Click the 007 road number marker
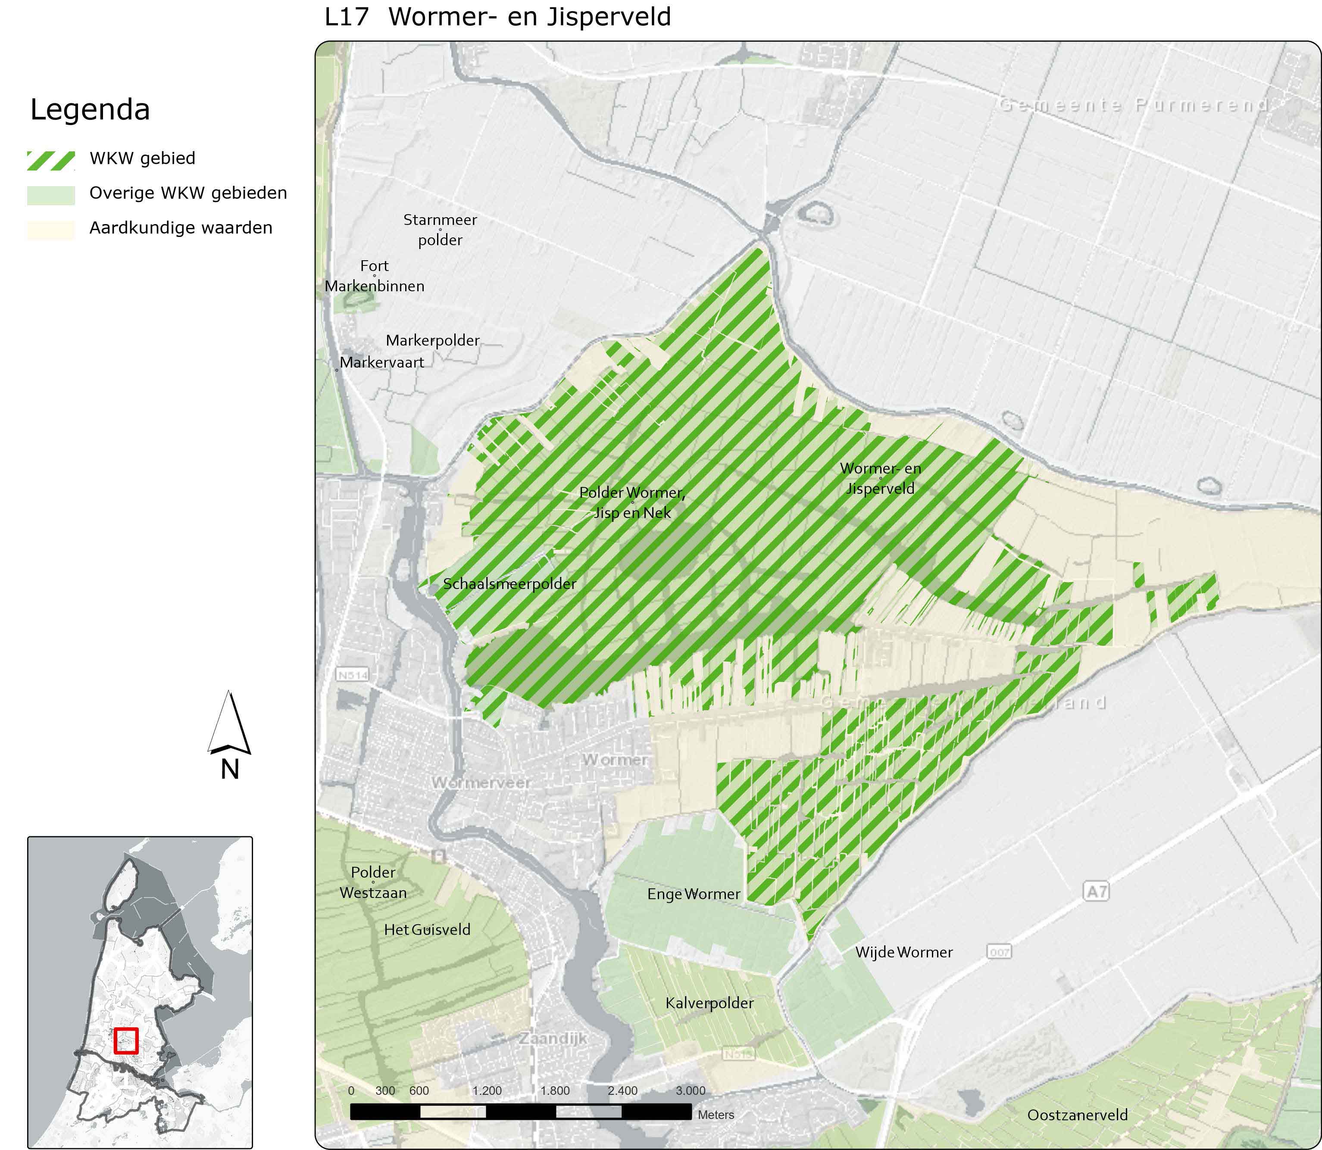1322x1150 pixels. point(998,952)
